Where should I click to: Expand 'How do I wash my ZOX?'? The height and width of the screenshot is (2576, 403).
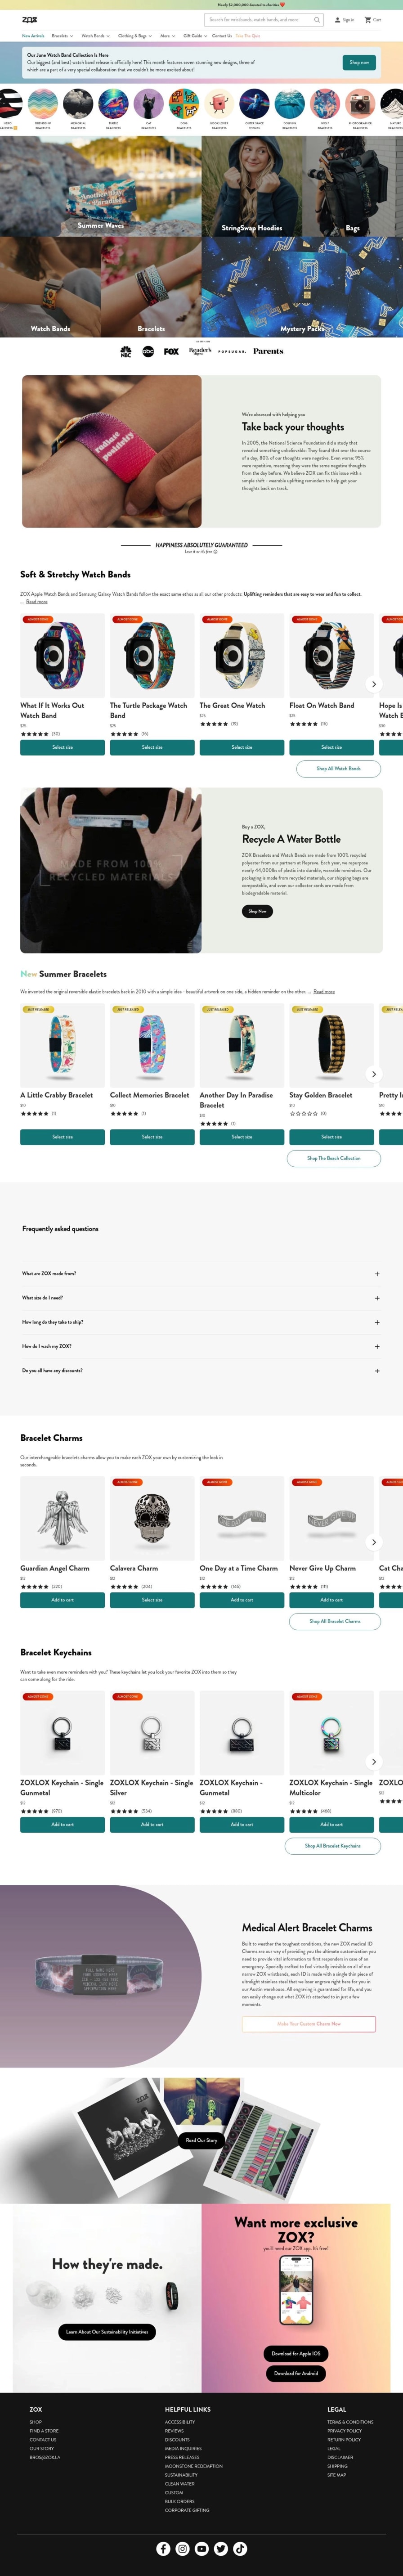201,1346
